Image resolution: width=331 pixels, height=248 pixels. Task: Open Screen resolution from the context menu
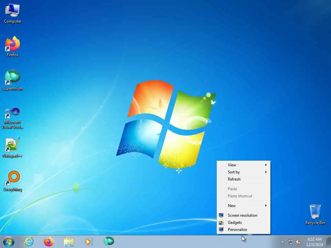[x=244, y=215]
